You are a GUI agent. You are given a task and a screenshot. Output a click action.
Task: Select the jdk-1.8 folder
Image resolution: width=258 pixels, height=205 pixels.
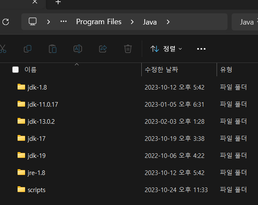(37, 87)
